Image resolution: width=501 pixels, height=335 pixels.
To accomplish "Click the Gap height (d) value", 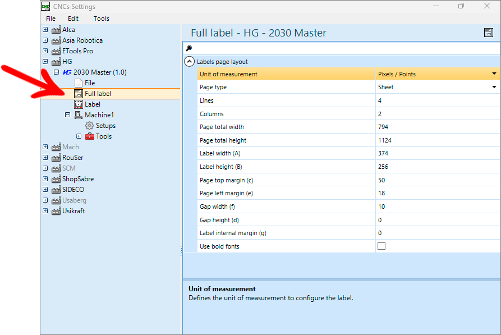I will [x=438, y=220].
